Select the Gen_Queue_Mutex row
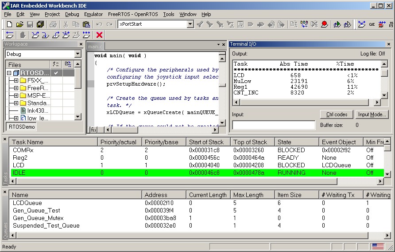 point(200,218)
